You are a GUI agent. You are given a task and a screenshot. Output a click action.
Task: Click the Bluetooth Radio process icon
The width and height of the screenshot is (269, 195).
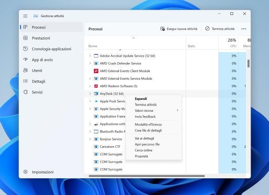[96, 132]
